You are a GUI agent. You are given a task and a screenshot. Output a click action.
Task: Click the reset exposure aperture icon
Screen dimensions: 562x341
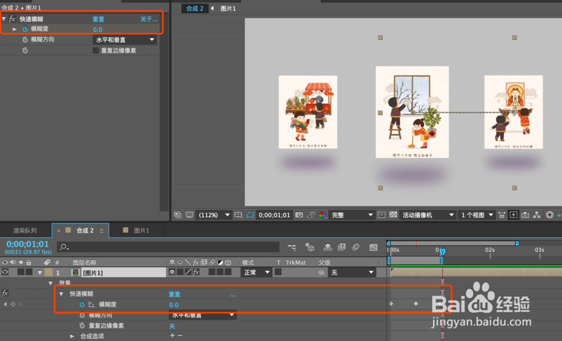(550, 215)
